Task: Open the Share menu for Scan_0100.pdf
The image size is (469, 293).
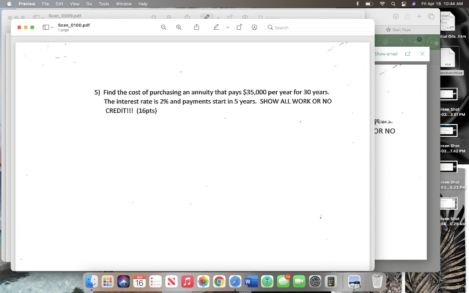Action: click(x=196, y=27)
